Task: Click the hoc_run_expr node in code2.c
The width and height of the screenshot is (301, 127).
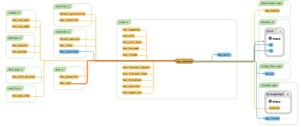Action: 21,20
